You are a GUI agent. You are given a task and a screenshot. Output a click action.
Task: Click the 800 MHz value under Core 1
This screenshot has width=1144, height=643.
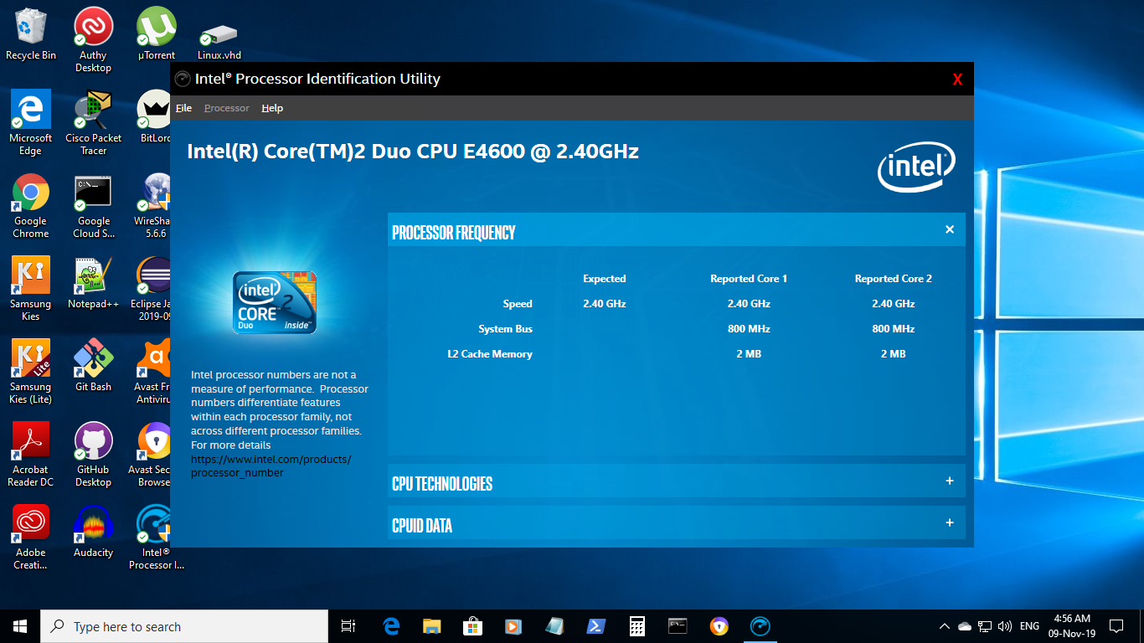(x=749, y=329)
